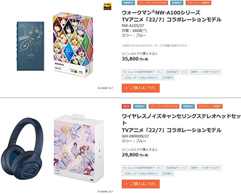Click Walkman's 3%OFF card payment label
This screenshot has width=241, height=194.
tap(205, 72)
